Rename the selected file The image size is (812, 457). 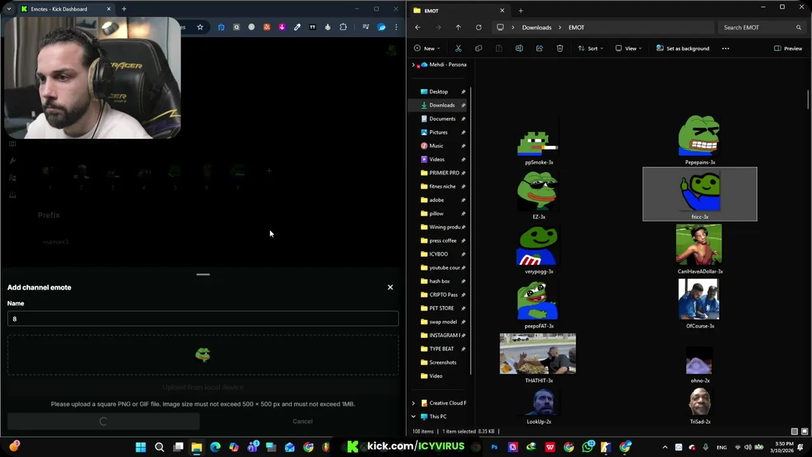[519, 48]
